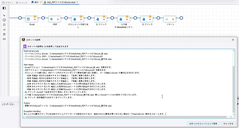The image size is (239, 128).
Task: Click the 'Output:' heading line
Action: 27,103
